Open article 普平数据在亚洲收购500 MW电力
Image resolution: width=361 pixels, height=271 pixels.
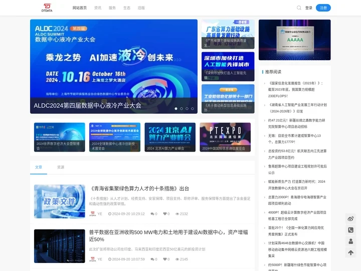coord(168,236)
